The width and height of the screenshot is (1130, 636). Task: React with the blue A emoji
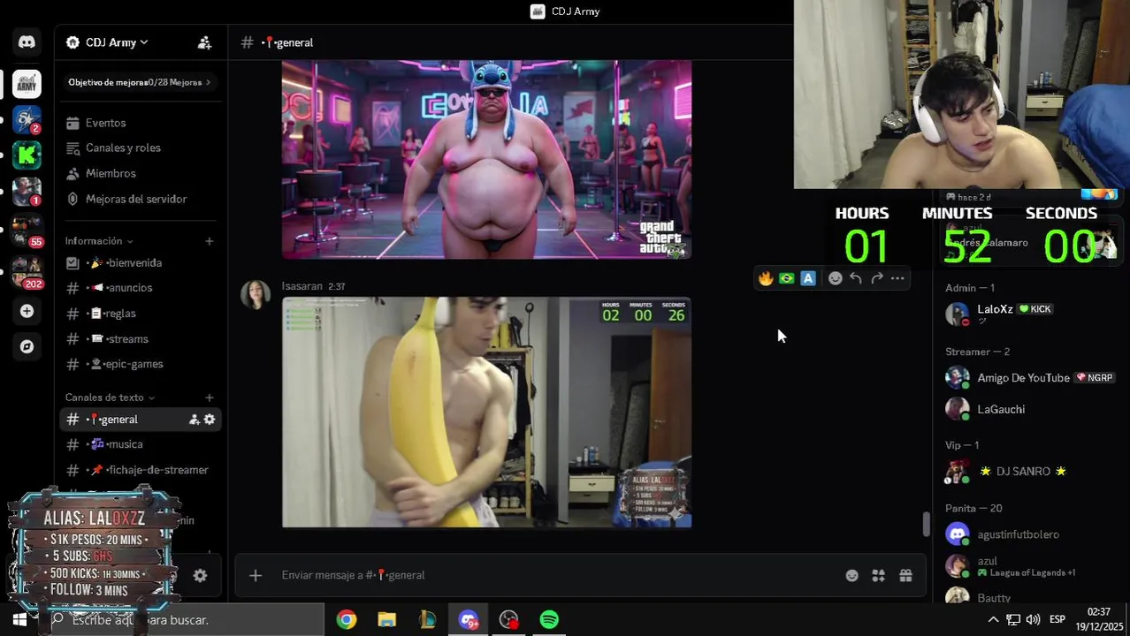808,278
